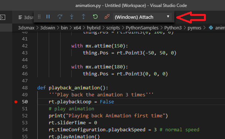Click 'def playback_animation():' line

pyautogui.click(x=73, y=88)
